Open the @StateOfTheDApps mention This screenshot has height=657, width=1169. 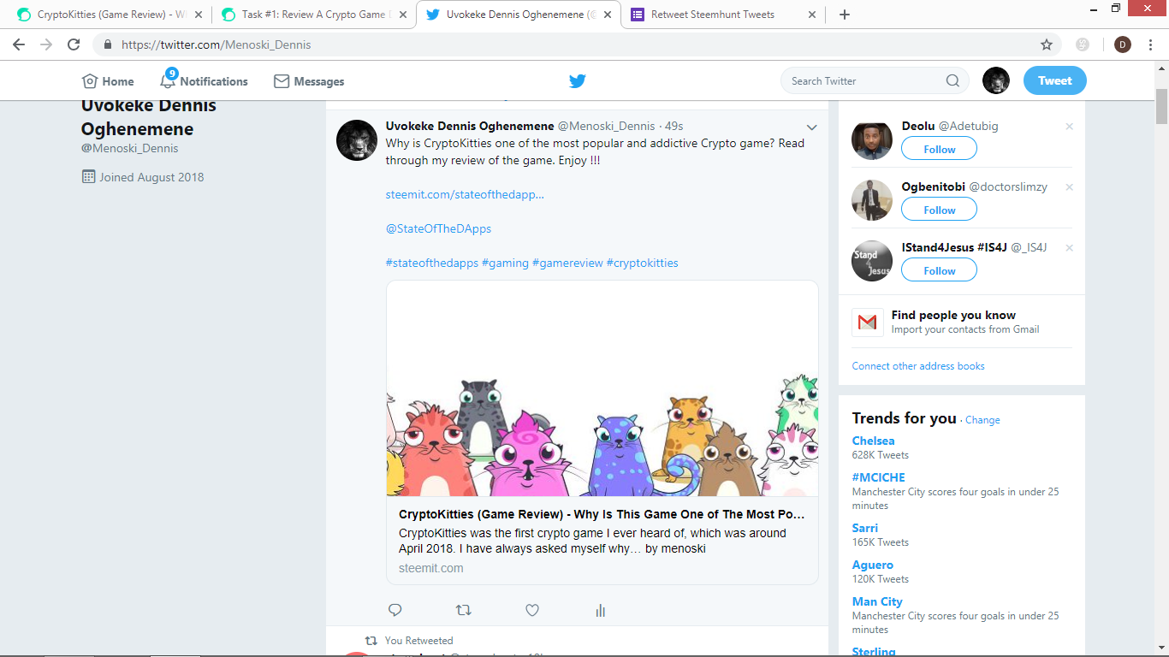pos(438,228)
